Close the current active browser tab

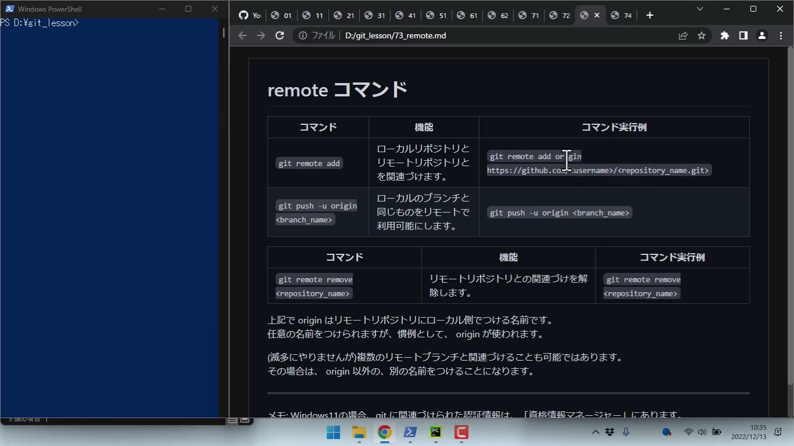(x=597, y=15)
